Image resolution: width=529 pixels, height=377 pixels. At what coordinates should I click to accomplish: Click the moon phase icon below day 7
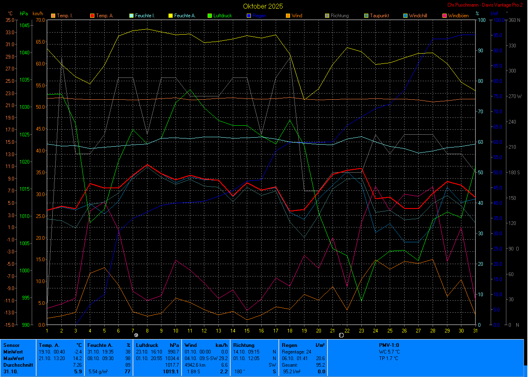coord(136,336)
